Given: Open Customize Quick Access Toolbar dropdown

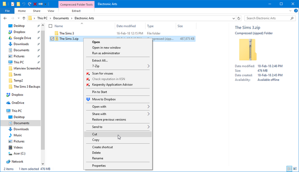Looking at the screenshot, I should pyautogui.click(x=45, y=4).
